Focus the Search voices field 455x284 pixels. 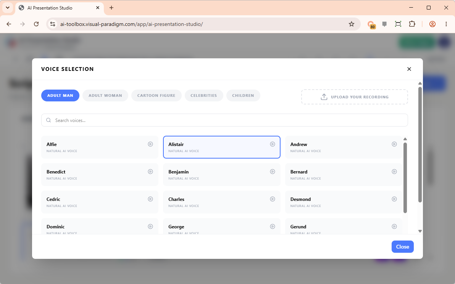click(224, 120)
